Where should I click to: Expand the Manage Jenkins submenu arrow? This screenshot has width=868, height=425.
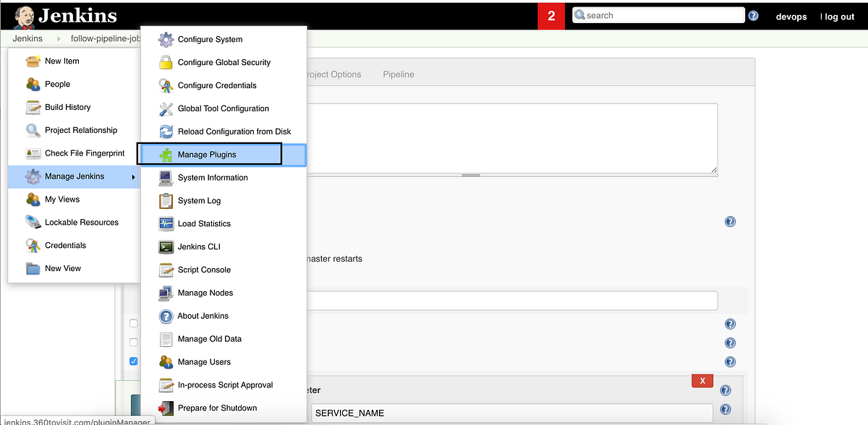click(132, 176)
